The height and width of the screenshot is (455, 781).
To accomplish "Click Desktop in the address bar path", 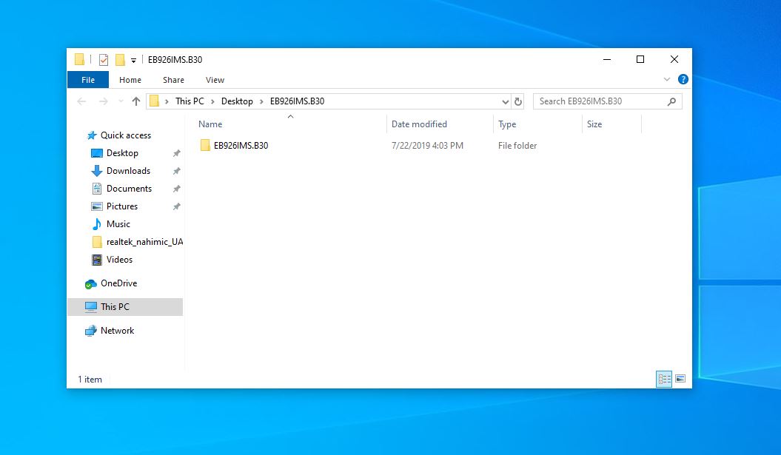I will click(x=237, y=101).
